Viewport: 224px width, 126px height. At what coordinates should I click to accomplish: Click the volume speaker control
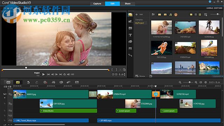coord(69,75)
